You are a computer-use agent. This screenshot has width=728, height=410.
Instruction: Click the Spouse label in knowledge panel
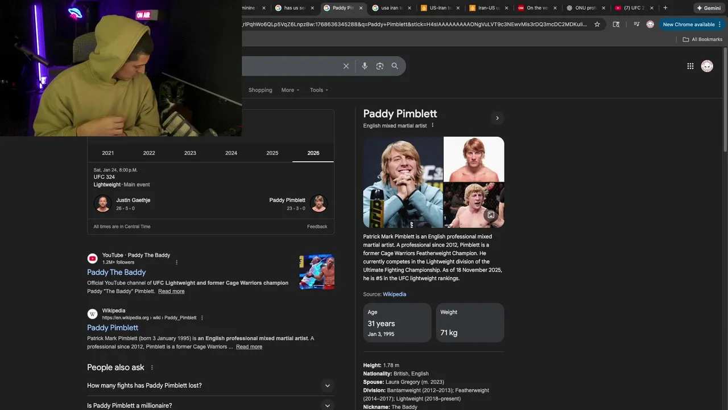[x=374, y=382]
